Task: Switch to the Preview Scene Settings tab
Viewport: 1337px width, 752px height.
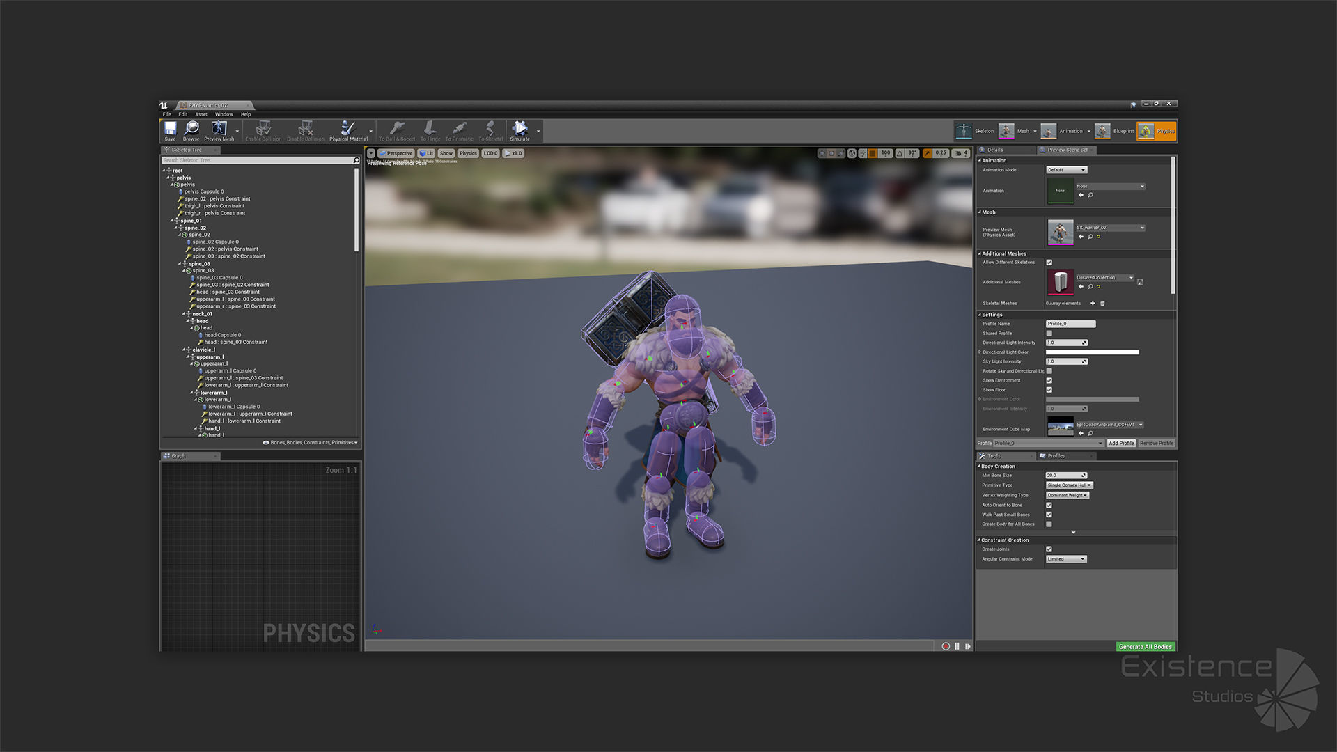Action: click(1067, 150)
